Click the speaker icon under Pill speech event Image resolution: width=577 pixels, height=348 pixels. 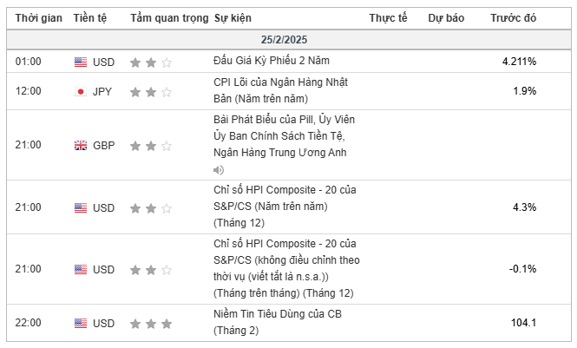click(x=218, y=170)
